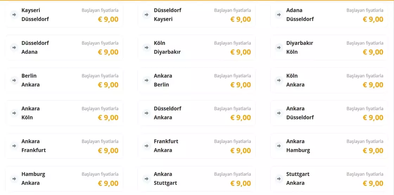Click arrow icon on Frankfurt to Ankara card
This screenshot has height=195, width=394.
click(x=147, y=146)
